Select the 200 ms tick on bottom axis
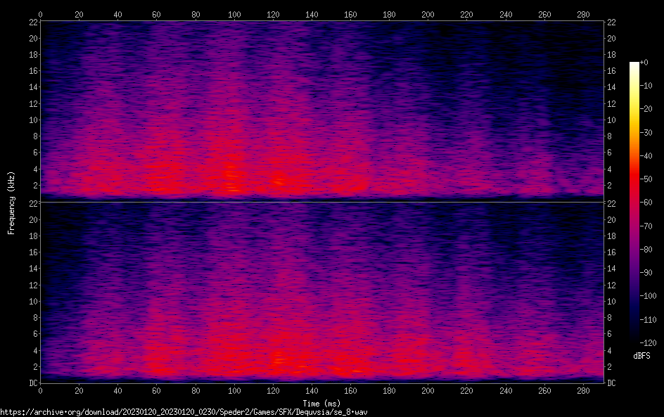 click(428, 391)
